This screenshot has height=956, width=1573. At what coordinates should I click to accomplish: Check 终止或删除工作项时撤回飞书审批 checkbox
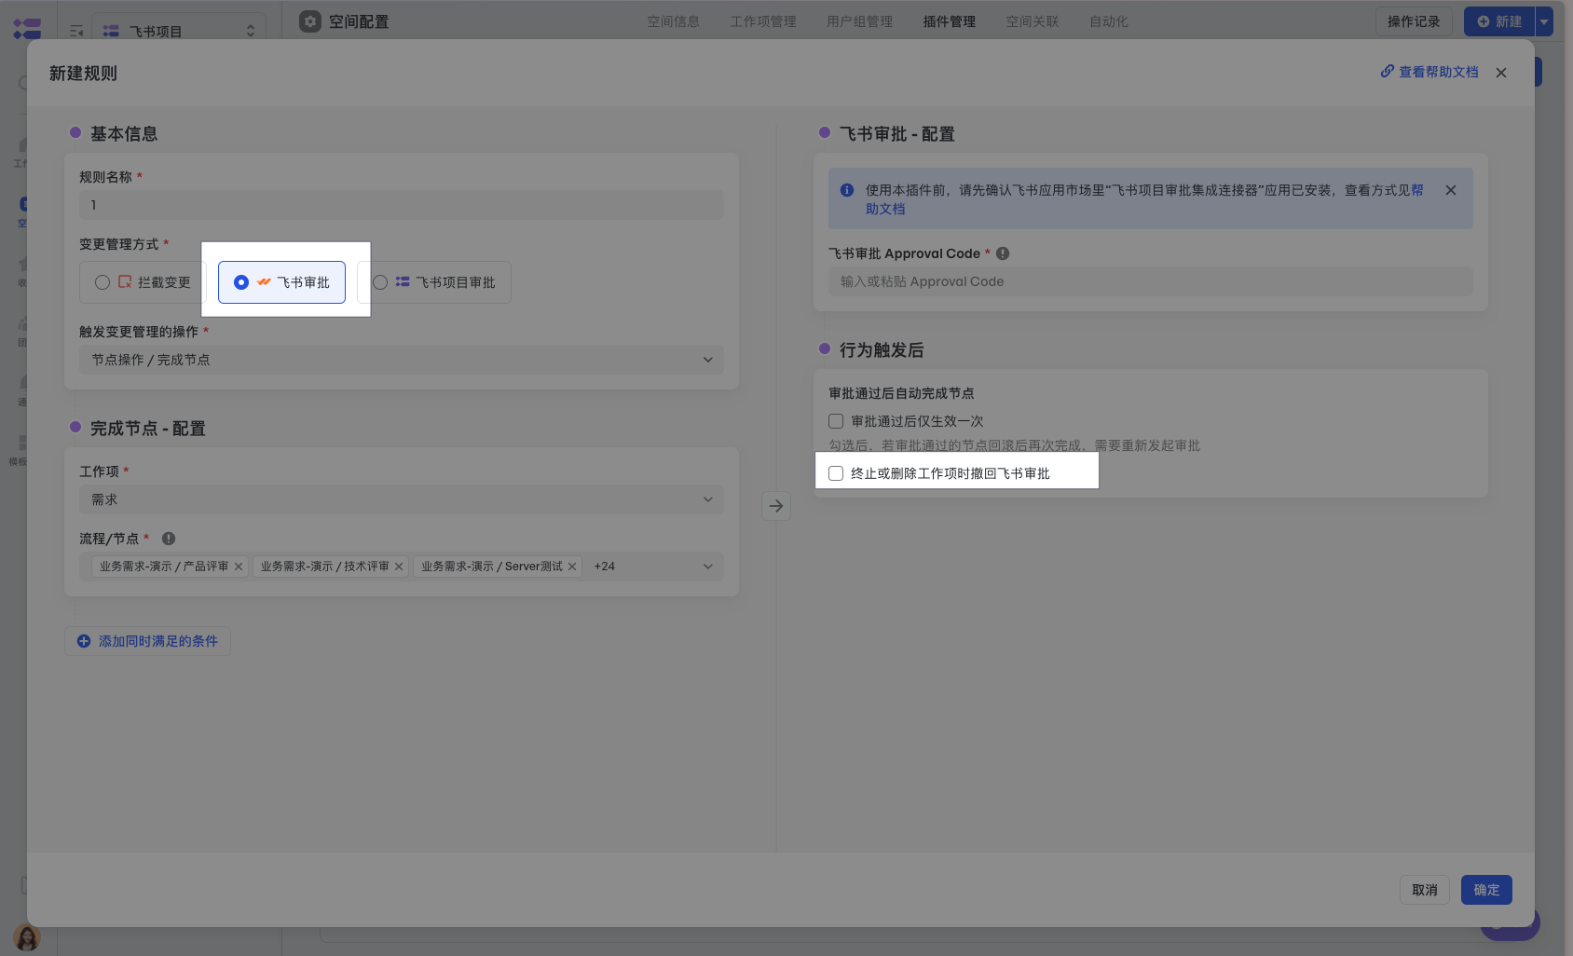836,473
